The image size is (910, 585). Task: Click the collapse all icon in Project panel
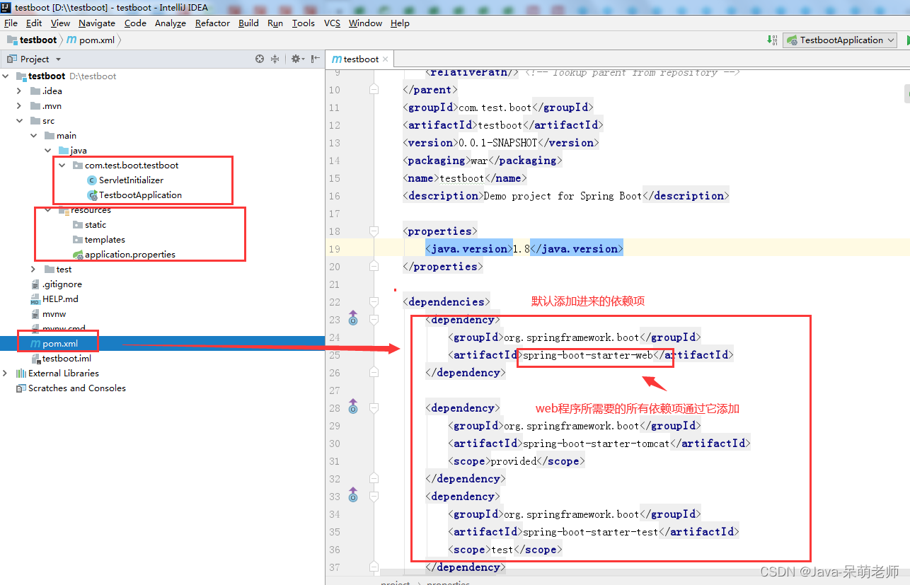275,59
